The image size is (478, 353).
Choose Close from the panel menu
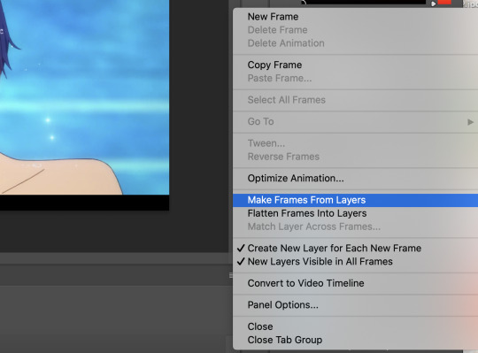point(356,326)
